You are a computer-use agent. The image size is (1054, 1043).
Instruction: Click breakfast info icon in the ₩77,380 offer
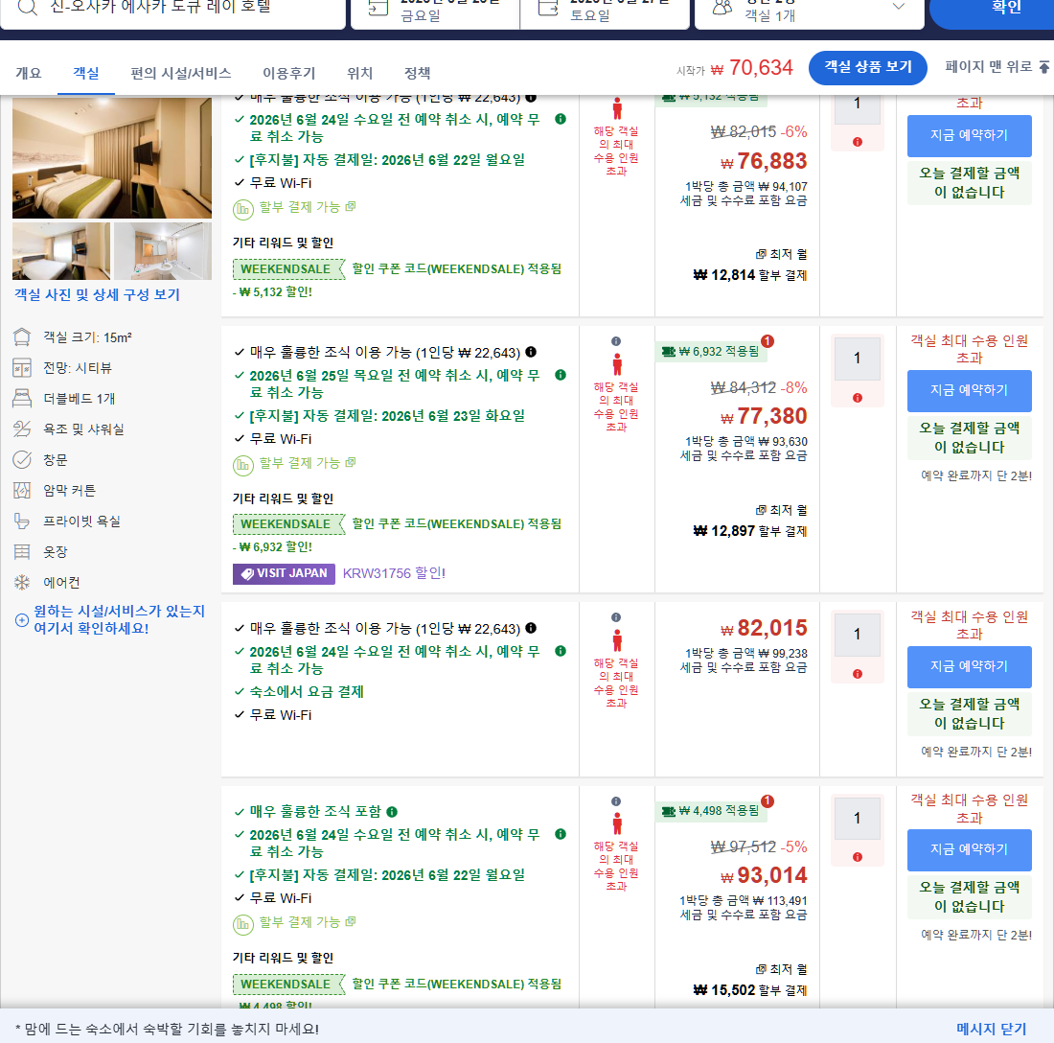531,352
